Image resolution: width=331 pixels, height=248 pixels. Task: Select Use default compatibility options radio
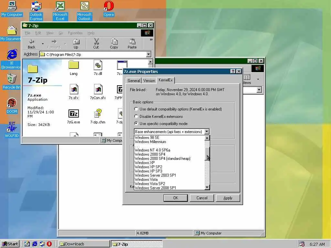click(136, 109)
